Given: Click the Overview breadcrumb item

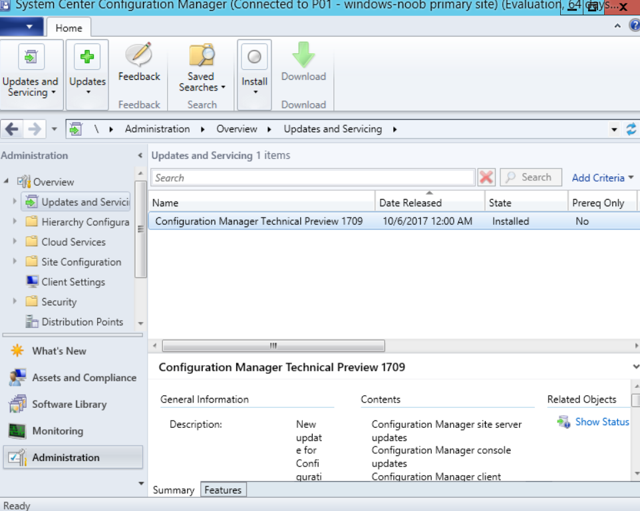Looking at the screenshot, I should (x=237, y=129).
